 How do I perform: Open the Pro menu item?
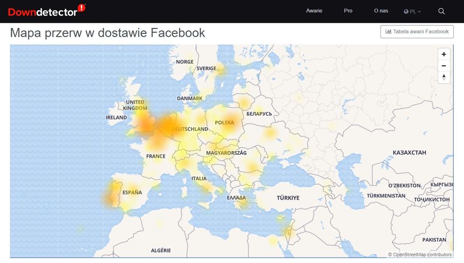click(348, 11)
